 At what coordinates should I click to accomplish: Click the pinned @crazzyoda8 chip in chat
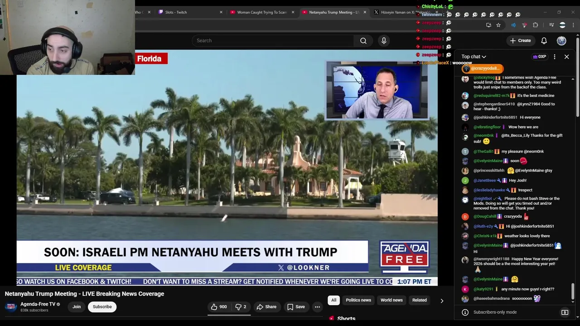482,68
